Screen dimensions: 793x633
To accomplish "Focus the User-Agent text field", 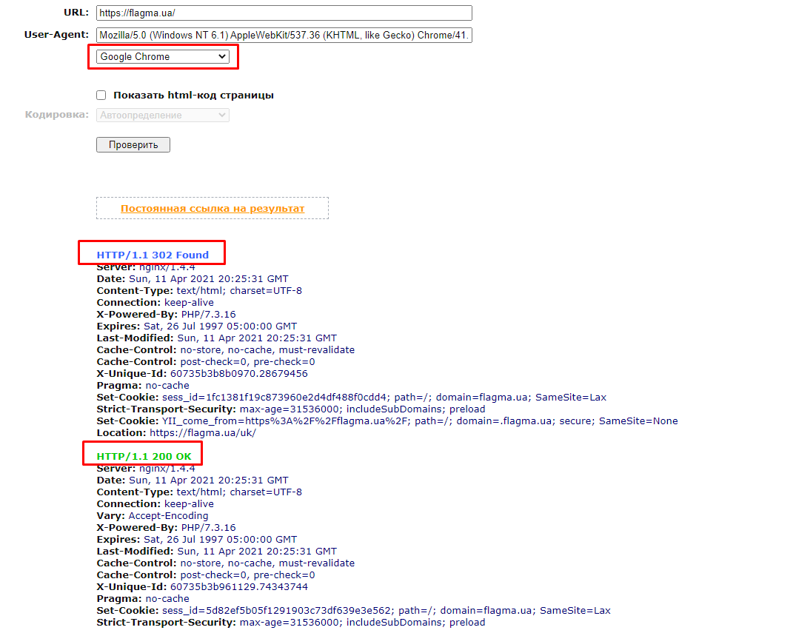I will pos(284,35).
